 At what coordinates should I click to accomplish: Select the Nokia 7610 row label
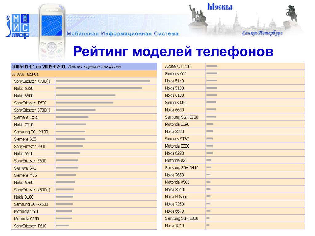pyautogui.click(x=24, y=125)
